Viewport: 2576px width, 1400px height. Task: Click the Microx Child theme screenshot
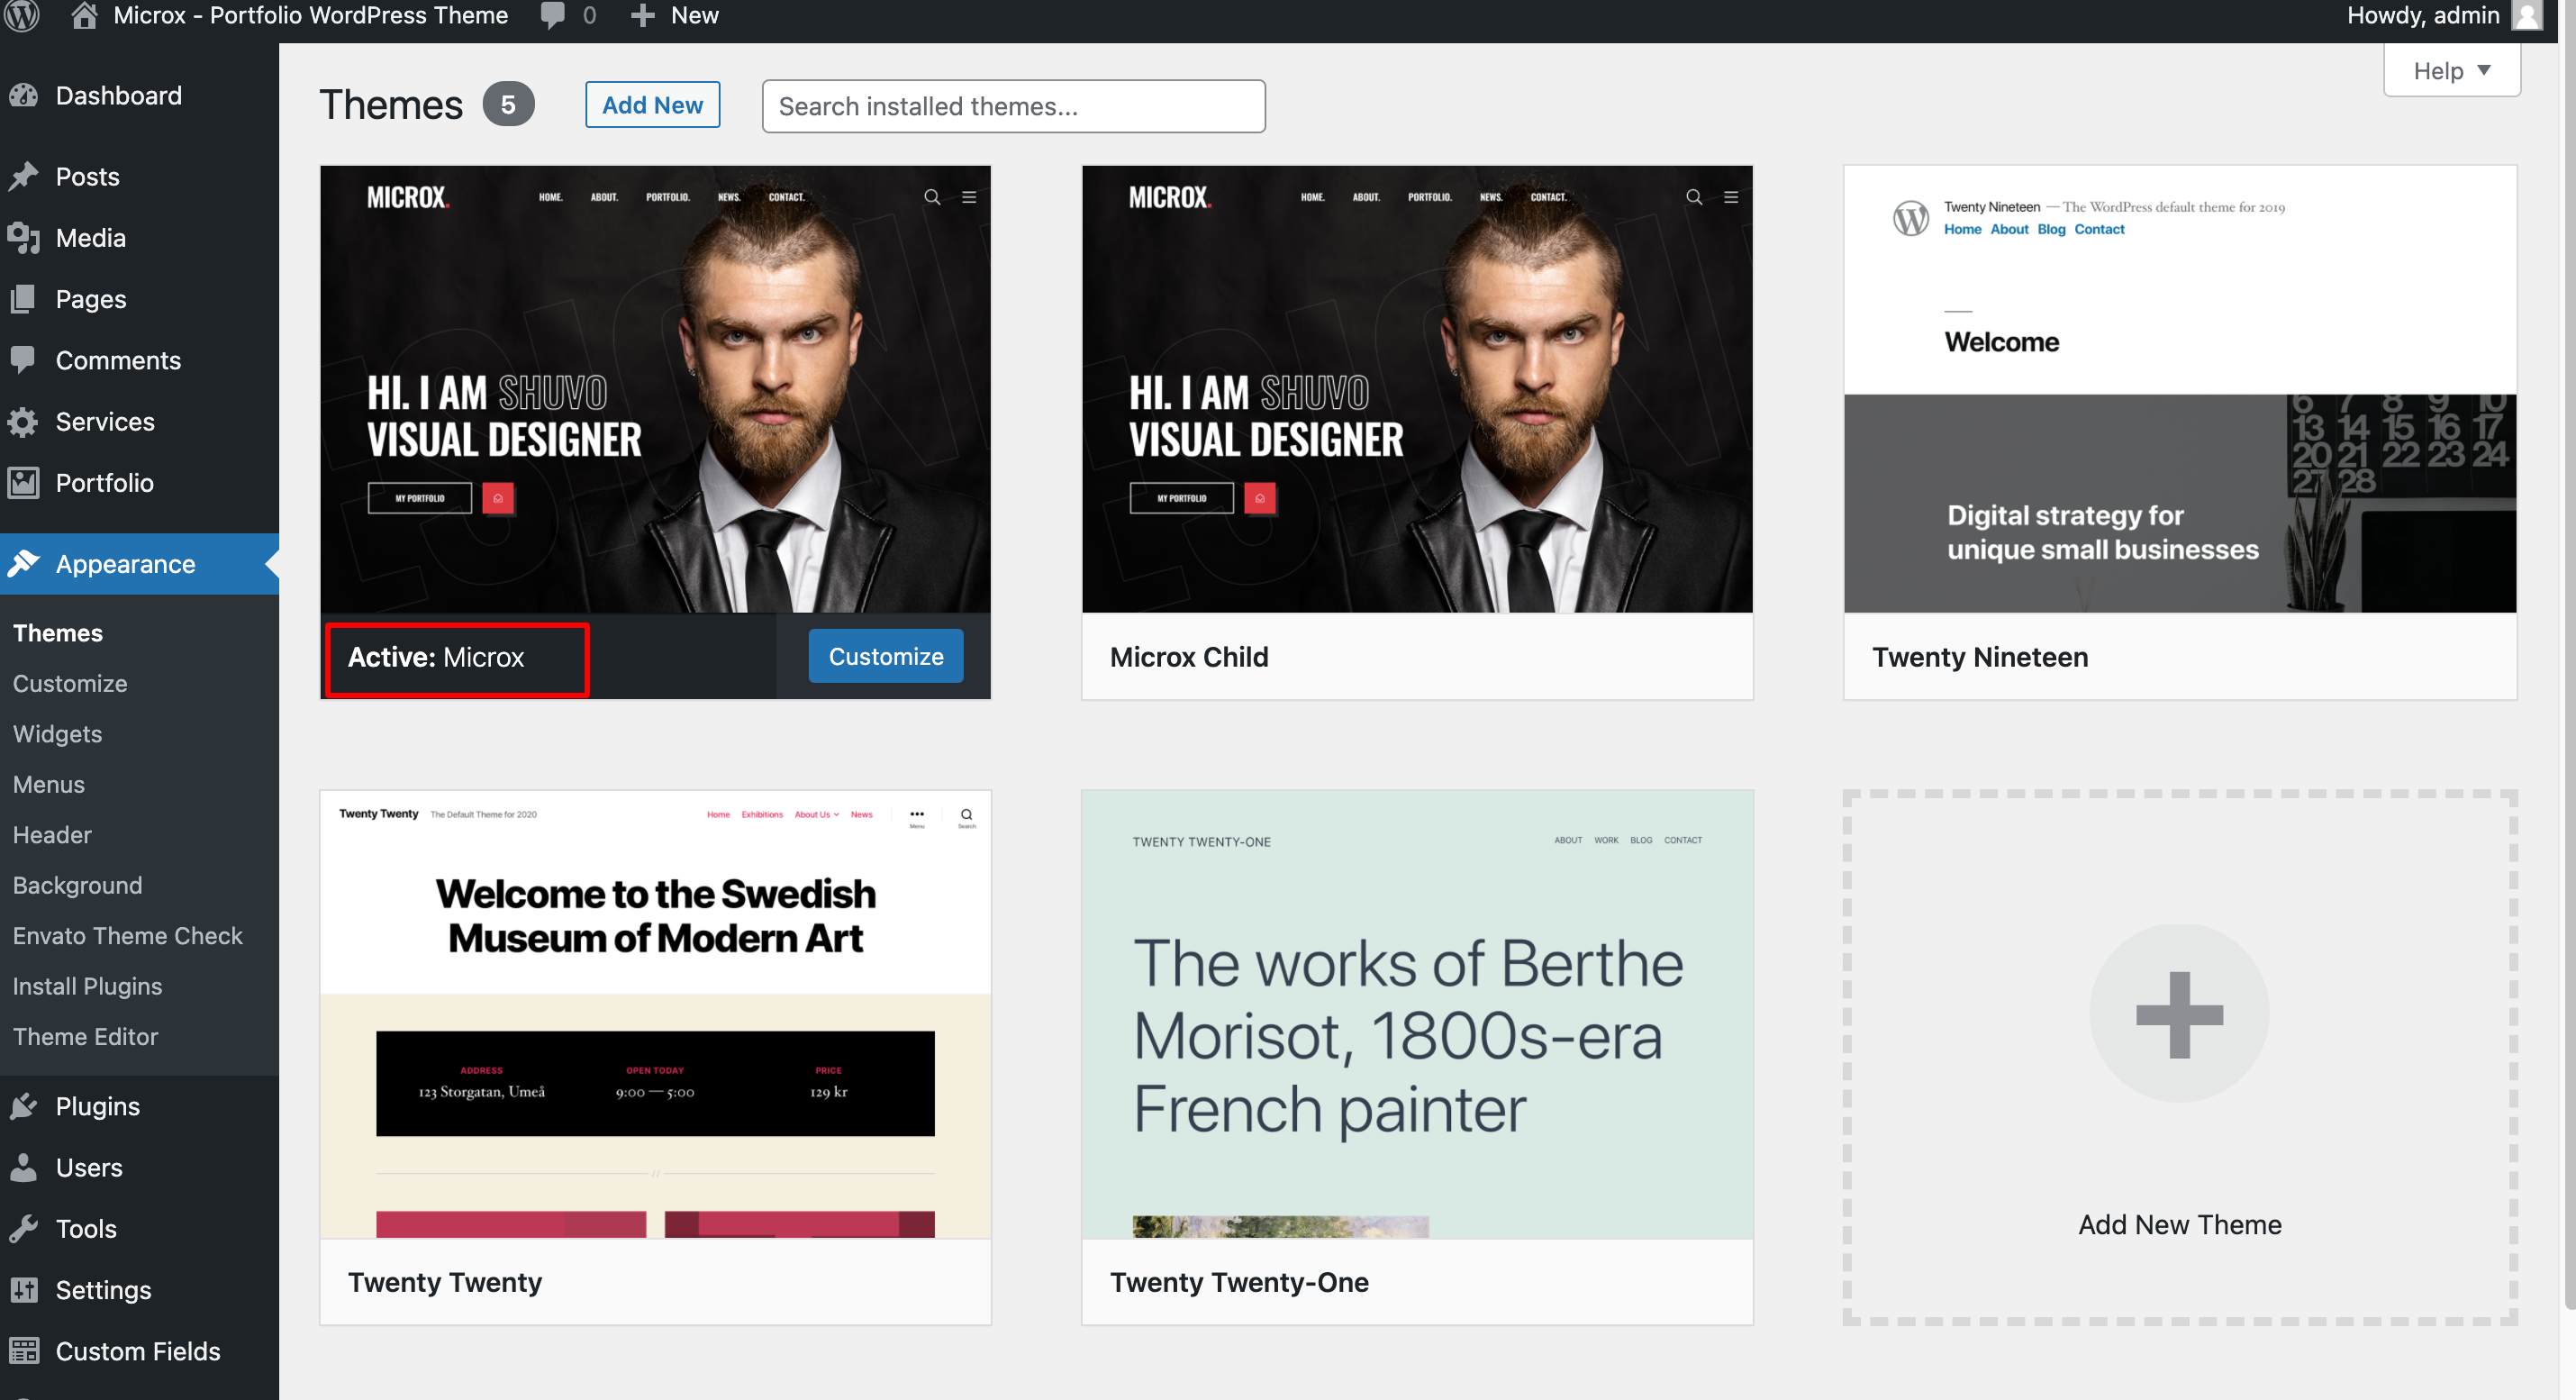point(1417,389)
